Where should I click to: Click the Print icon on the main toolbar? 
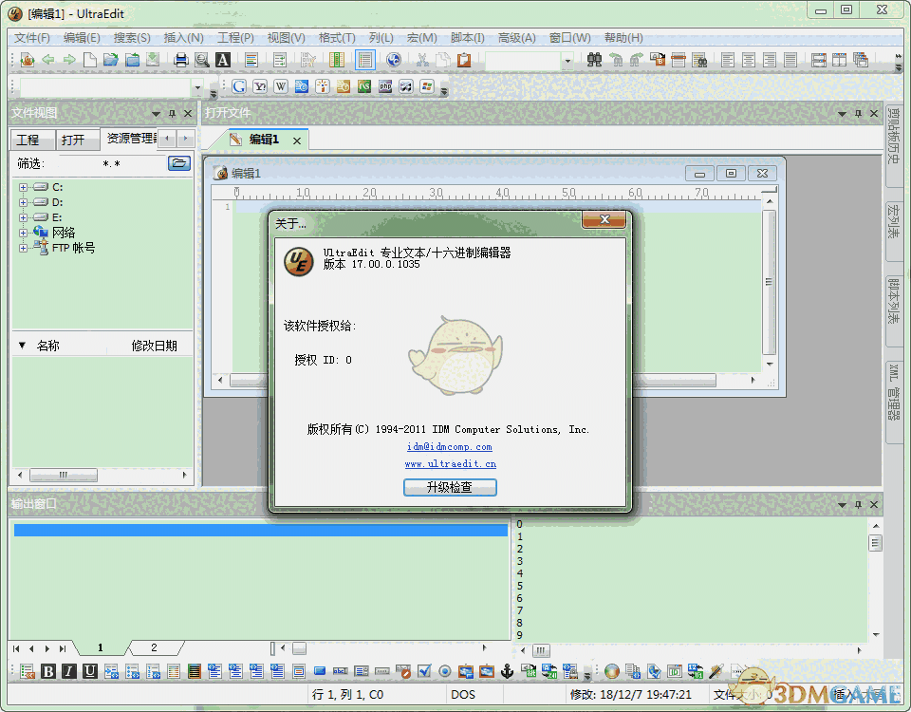[181, 60]
